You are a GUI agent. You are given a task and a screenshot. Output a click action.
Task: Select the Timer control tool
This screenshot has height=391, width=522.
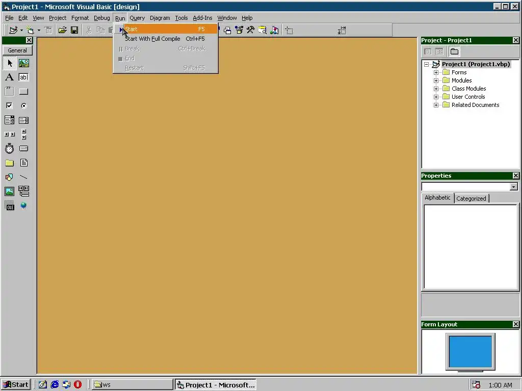(9, 149)
